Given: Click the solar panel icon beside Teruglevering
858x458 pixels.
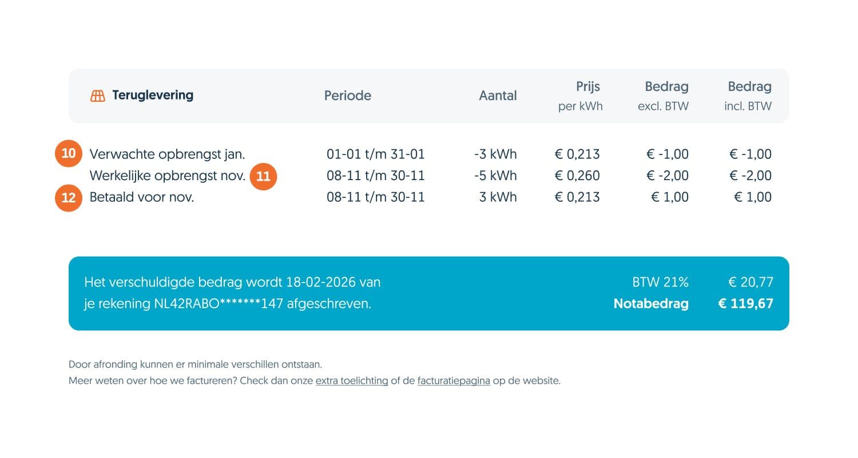Looking at the screenshot, I should point(98,96).
